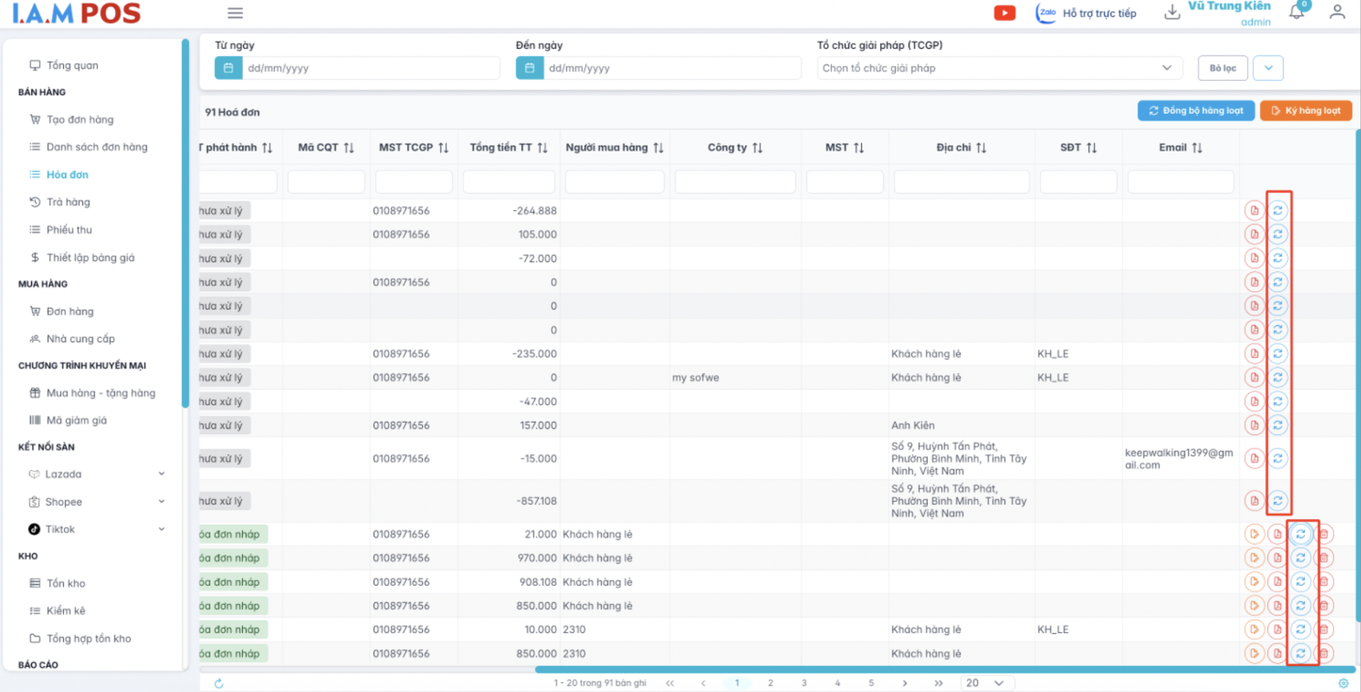Screen dimensions: 1361x692
Task: Open the YouTube tutorial icon
Action: (1004, 13)
